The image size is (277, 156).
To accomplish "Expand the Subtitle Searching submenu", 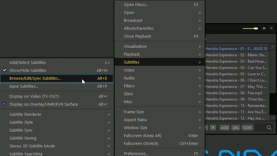I will tap(57, 153).
